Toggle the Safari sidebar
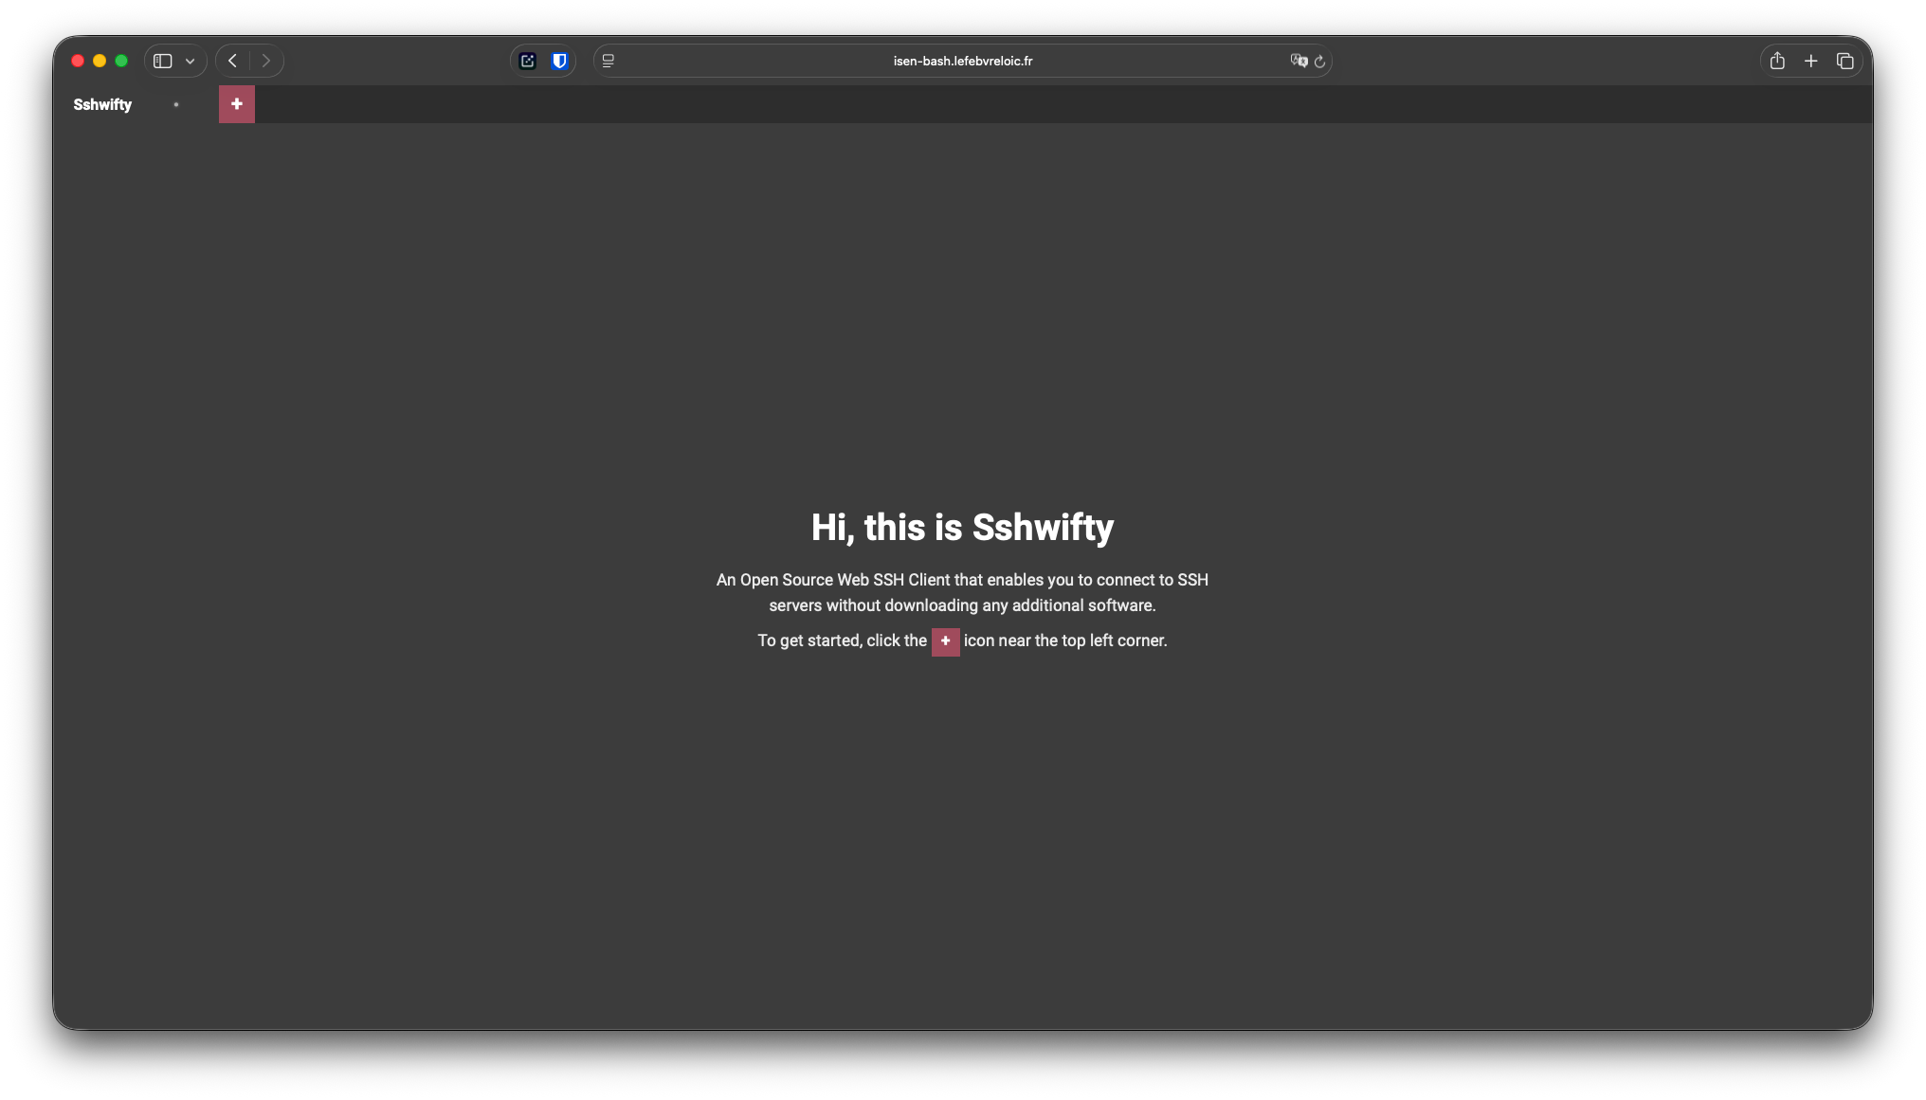The width and height of the screenshot is (1926, 1100). pos(163,61)
